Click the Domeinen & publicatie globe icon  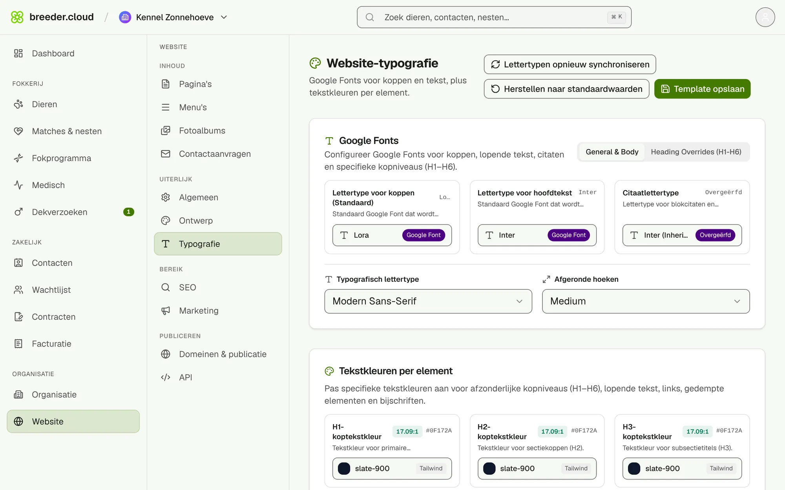click(166, 354)
